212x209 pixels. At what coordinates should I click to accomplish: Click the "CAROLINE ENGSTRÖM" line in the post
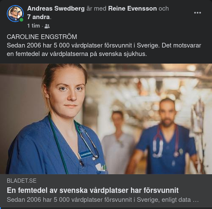[x=42, y=37]
